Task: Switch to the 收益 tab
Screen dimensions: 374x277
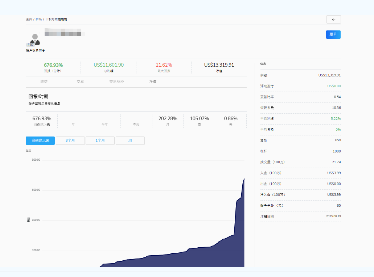Action: 44,82
